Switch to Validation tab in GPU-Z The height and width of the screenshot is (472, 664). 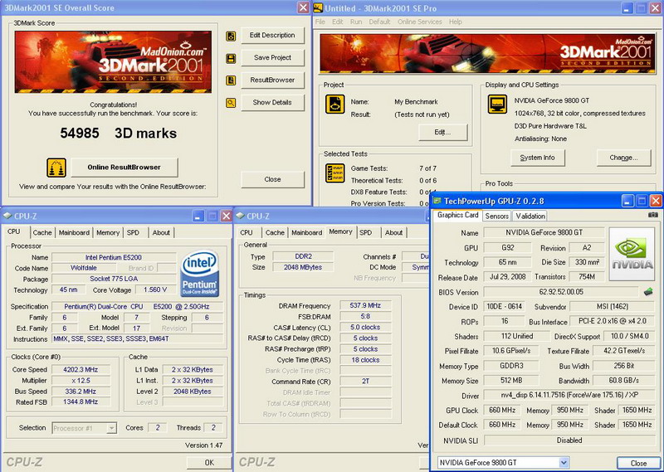point(530,217)
